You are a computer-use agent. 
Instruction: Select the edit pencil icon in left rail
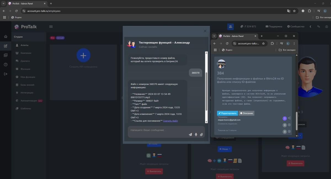(x=6, y=46)
